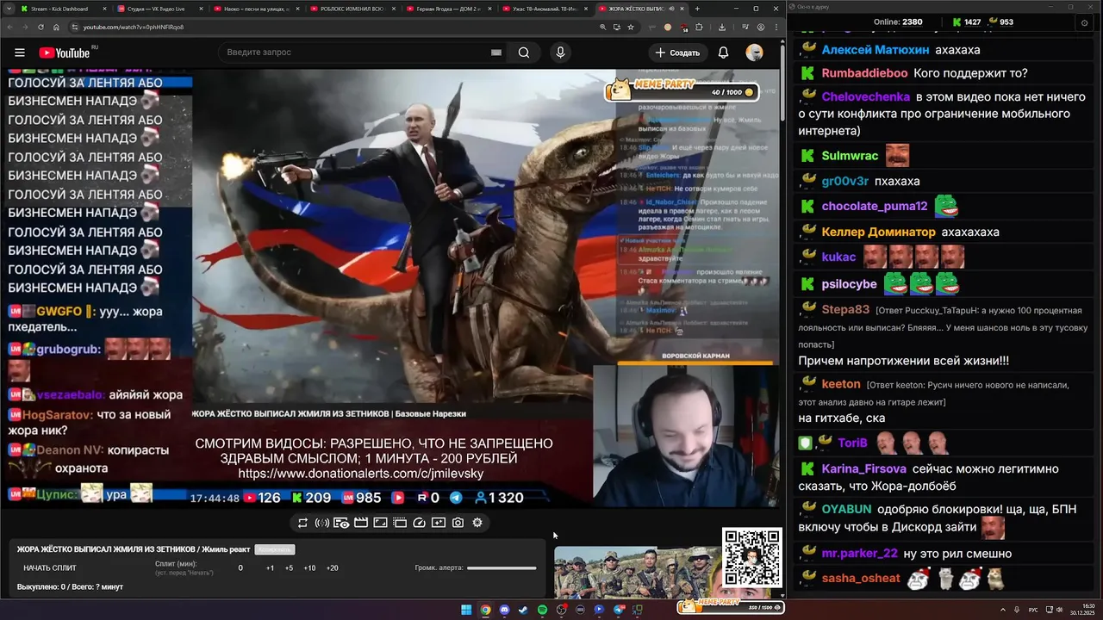The width and height of the screenshot is (1103, 620).
Task: Click clapperboard icon in player toolbar
Action: pos(361,523)
